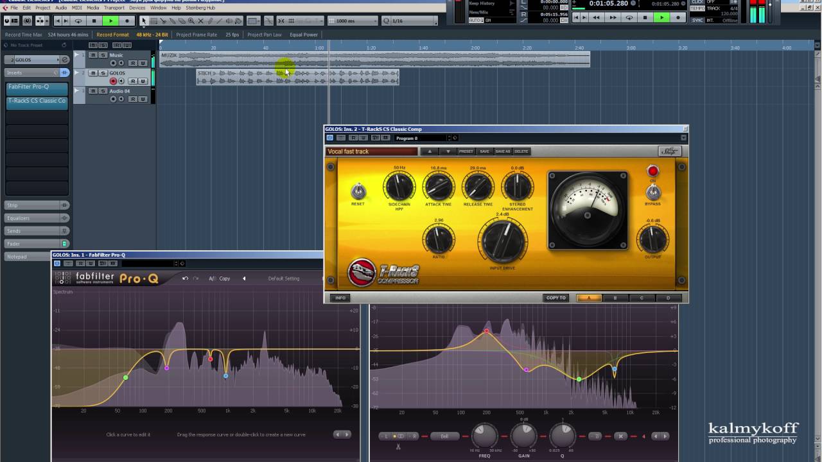Click Record in the main toolbar
This screenshot has height=462, width=822.
pos(127,21)
